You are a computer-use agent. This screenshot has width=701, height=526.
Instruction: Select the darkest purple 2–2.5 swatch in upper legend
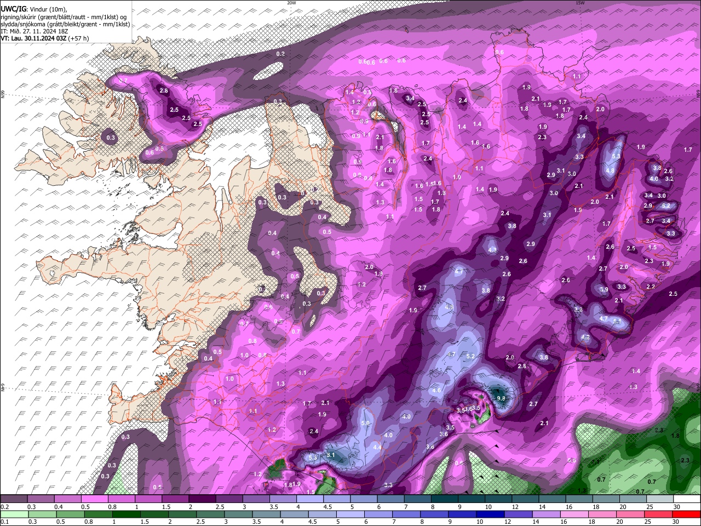coord(202,499)
